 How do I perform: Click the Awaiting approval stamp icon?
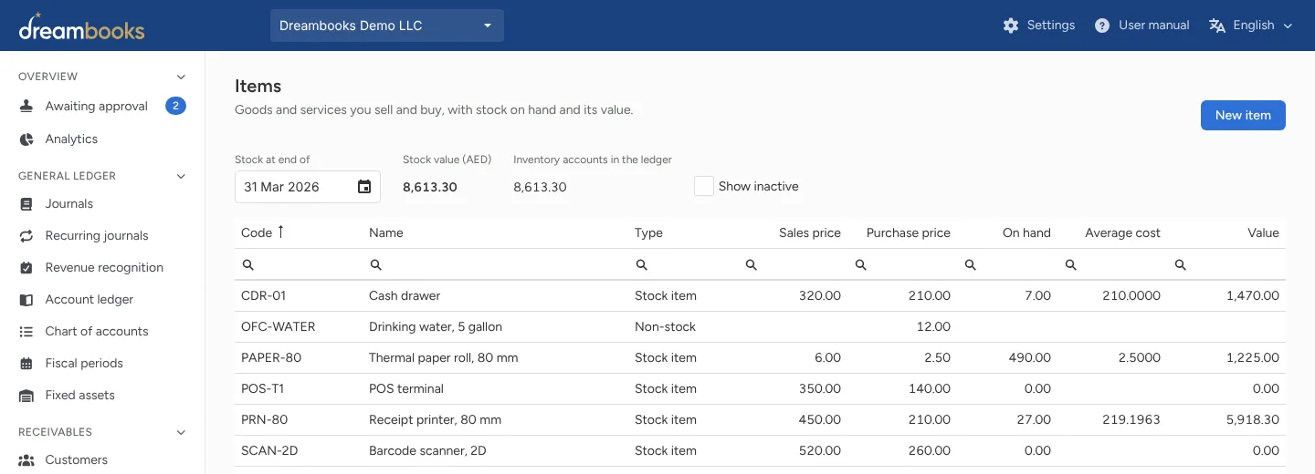pyautogui.click(x=26, y=107)
